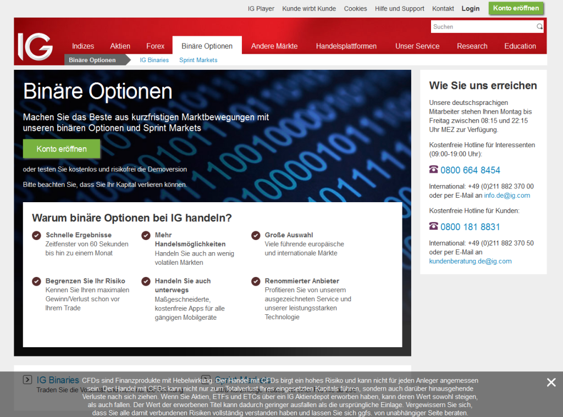Click checkmark icon beside Schnelle Ergebnisse

point(36,235)
